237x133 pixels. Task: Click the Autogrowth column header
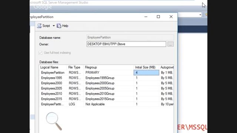(166, 67)
